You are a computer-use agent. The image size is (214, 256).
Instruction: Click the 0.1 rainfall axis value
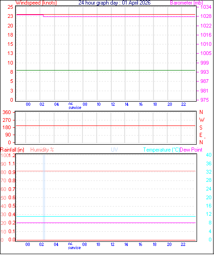click(12, 232)
